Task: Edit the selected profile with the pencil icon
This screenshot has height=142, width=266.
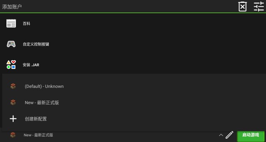Action: pos(230,135)
